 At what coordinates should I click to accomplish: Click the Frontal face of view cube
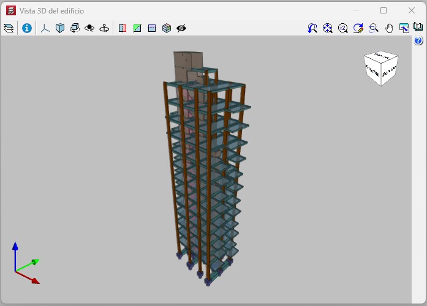tap(374, 72)
